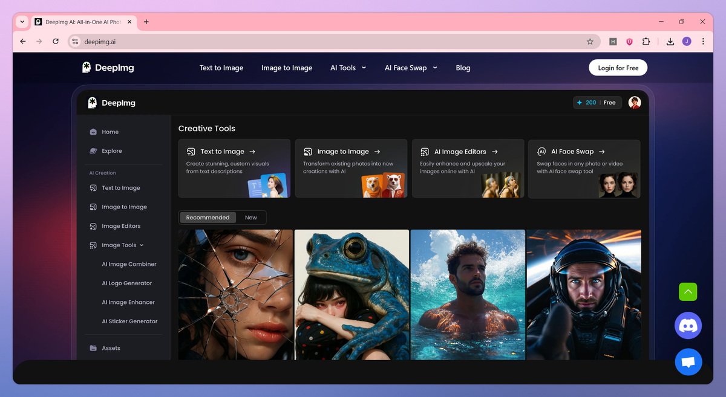Open the cracked glass woman portrait thumbnail

235,295
